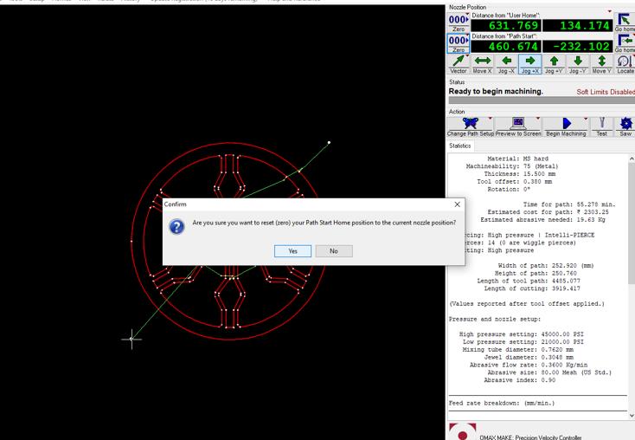Jog the nozzle in -X direction
The height and width of the screenshot is (440, 635).
(506, 64)
